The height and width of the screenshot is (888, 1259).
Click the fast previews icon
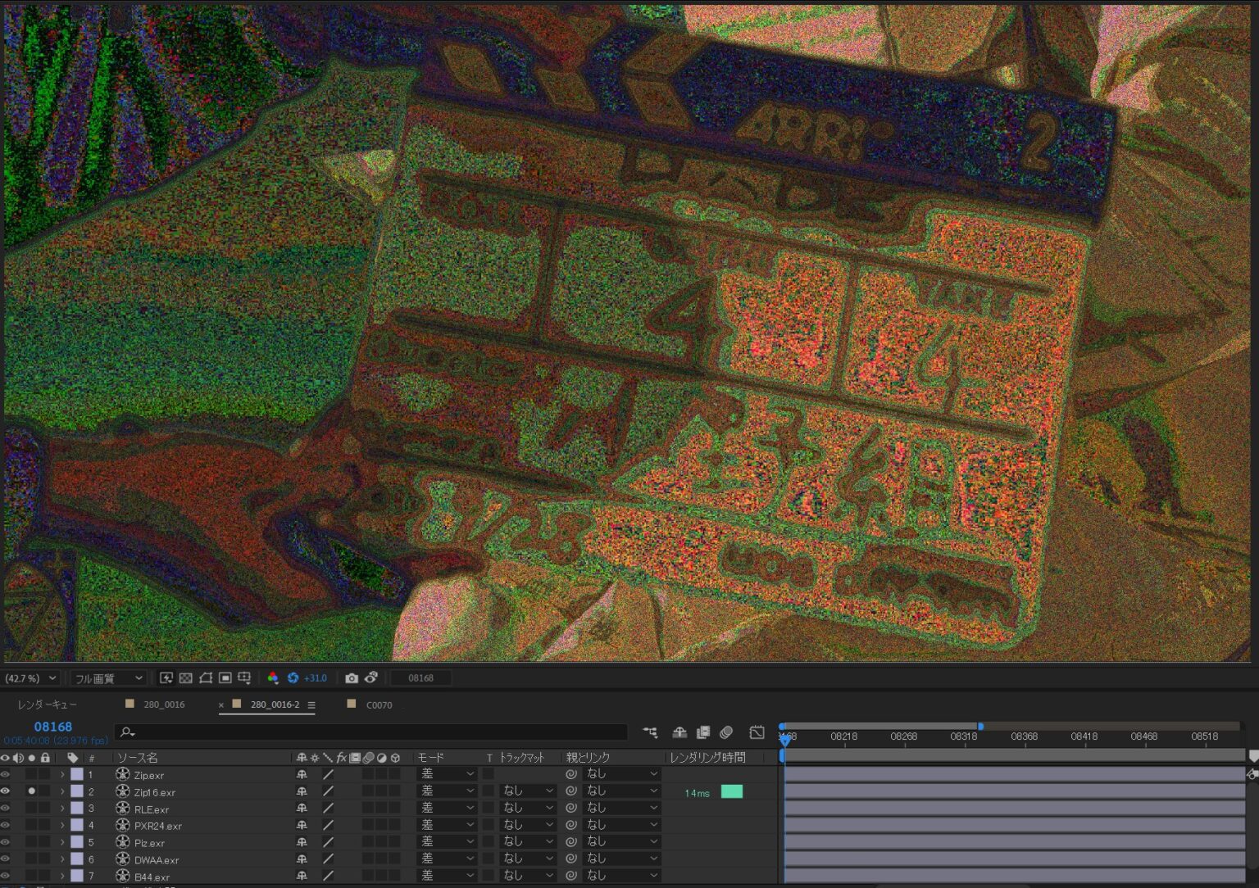click(166, 678)
